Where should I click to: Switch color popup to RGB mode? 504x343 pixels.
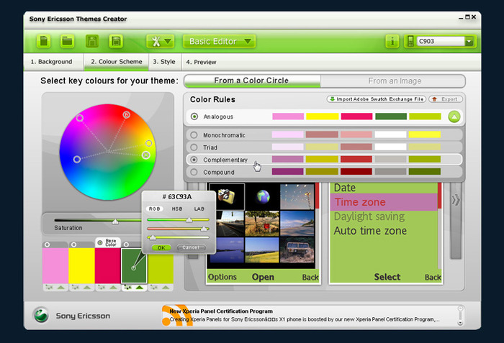tap(154, 209)
